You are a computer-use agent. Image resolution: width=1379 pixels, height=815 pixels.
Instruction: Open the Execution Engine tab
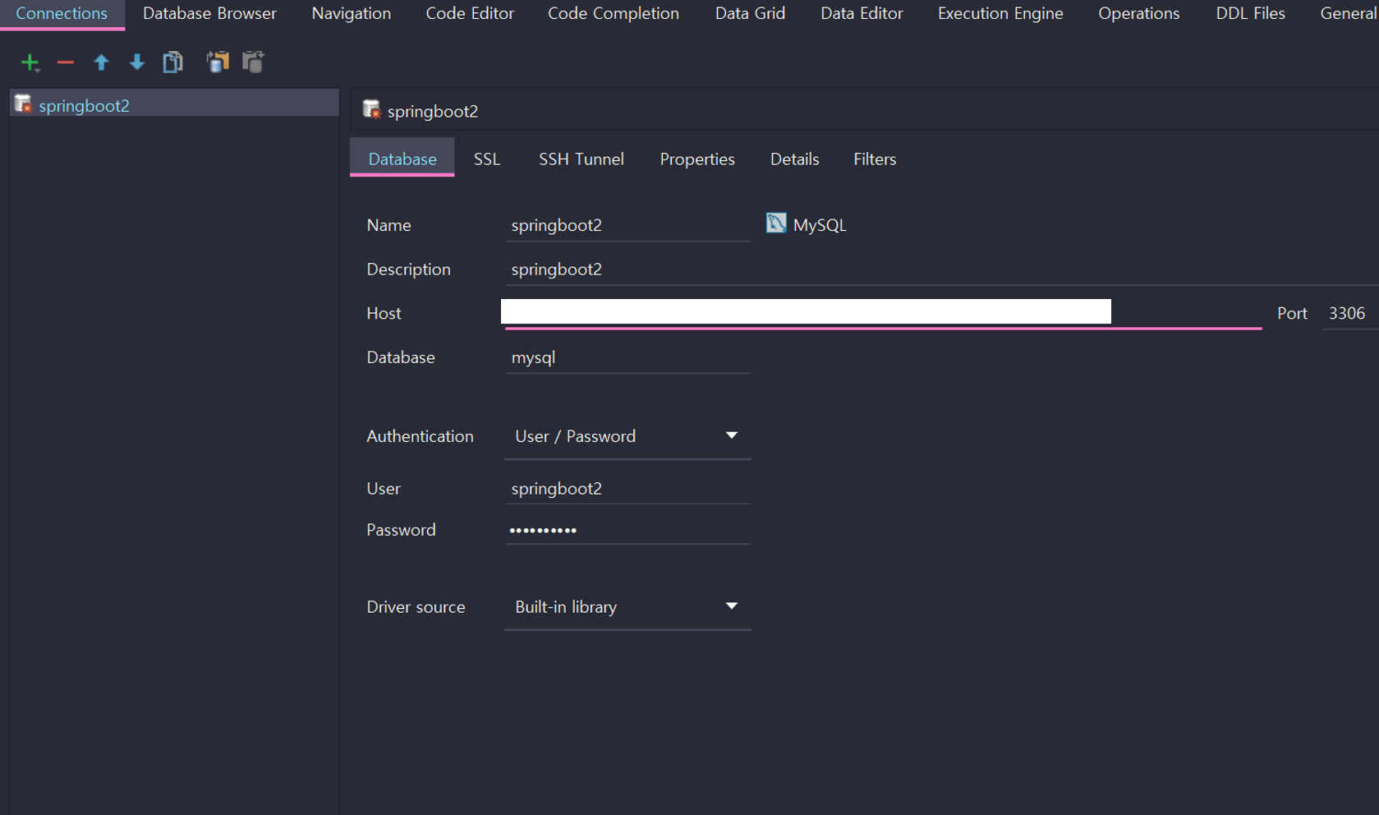click(x=1000, y=14)
